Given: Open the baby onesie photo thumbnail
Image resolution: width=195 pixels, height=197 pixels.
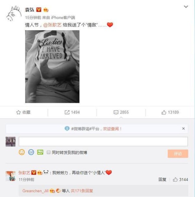Looking at the screenshot, I should 52,66.
